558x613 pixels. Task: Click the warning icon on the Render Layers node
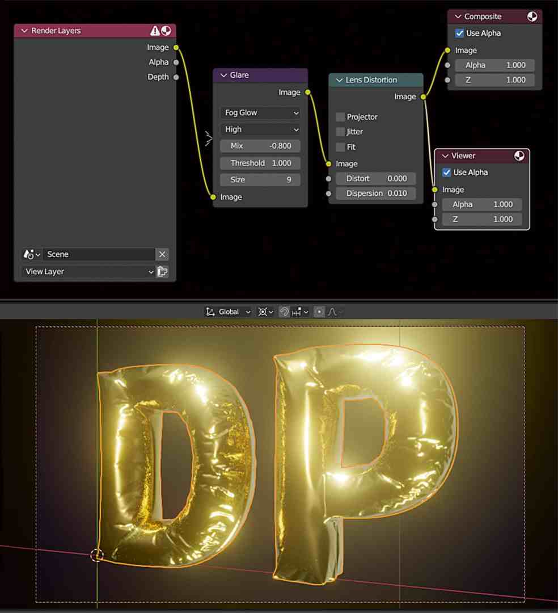(155, 30)
